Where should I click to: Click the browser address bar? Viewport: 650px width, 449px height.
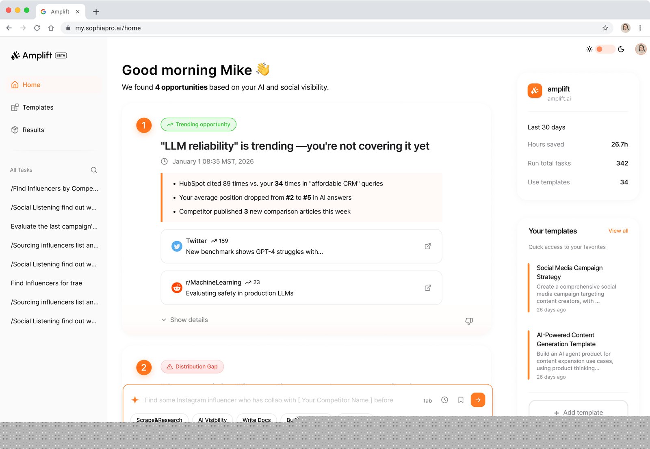pos(336,28)
